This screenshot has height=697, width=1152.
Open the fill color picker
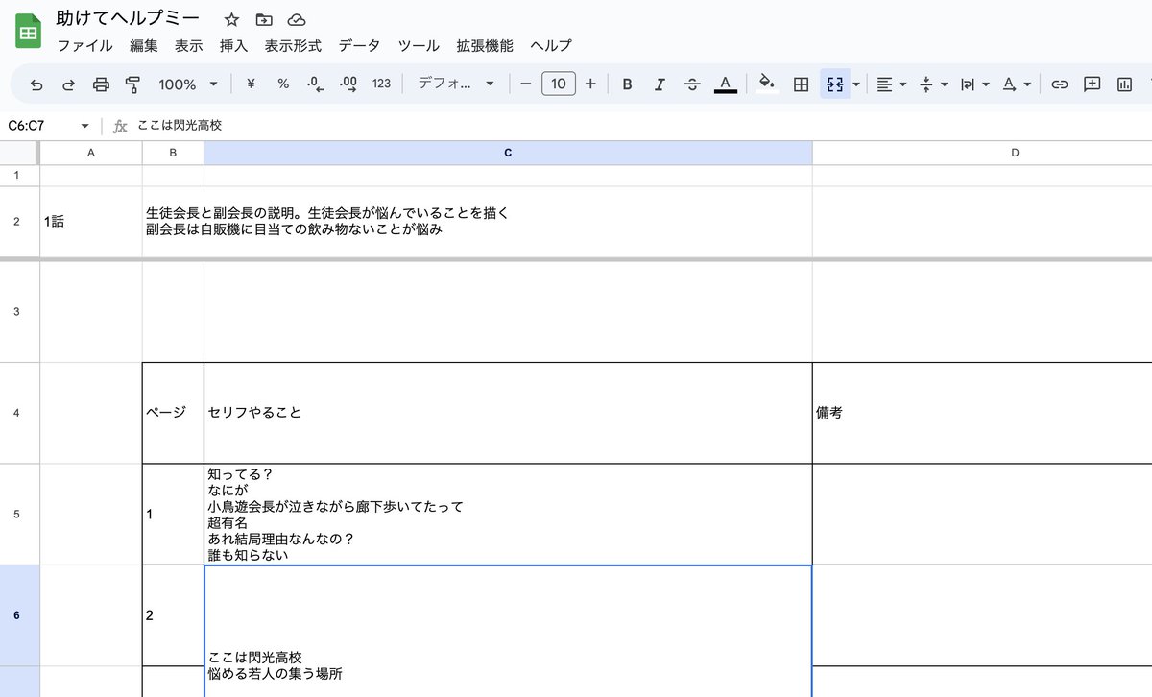766,84
